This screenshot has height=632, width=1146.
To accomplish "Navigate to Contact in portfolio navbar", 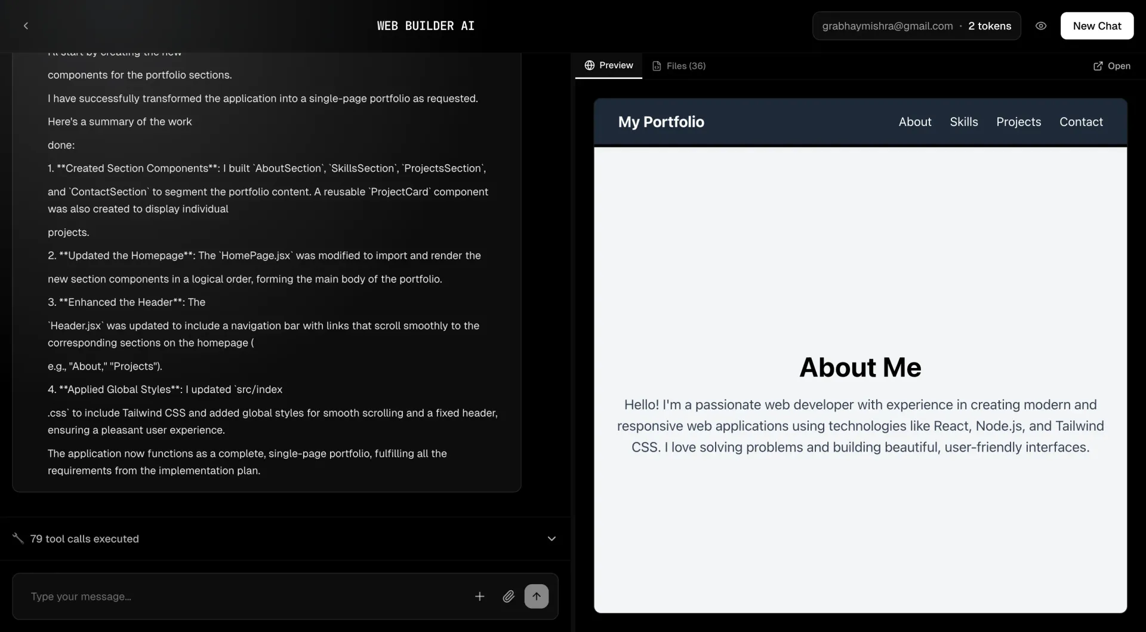I will click(1081, 122).
